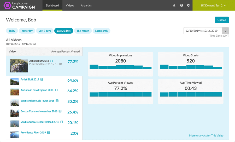Open the notifications bell icon
This screenshot has height=142, width=235.
(x=174, y=5)
